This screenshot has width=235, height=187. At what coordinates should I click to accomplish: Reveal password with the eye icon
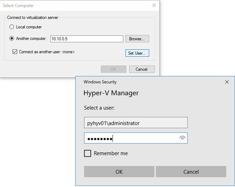point(182,138)
